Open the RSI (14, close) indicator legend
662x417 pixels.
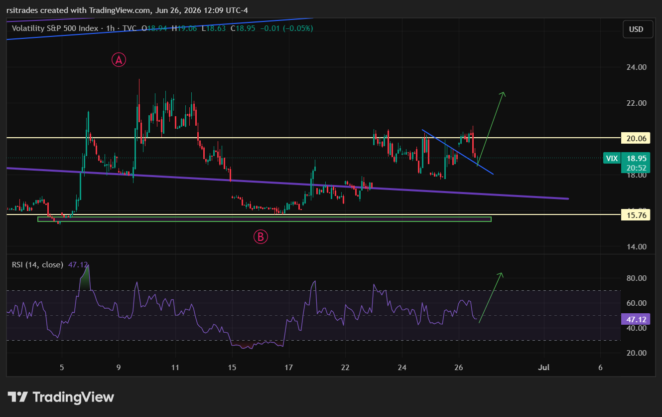coord(37,265)
